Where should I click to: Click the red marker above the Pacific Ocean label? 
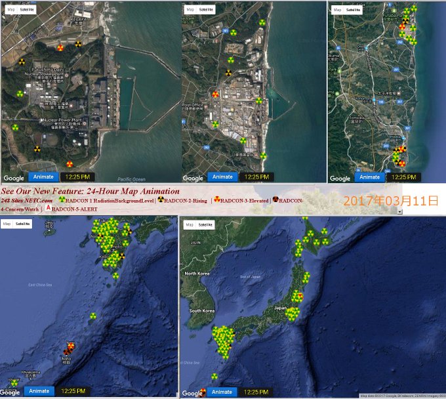click(x=70, y=164)
